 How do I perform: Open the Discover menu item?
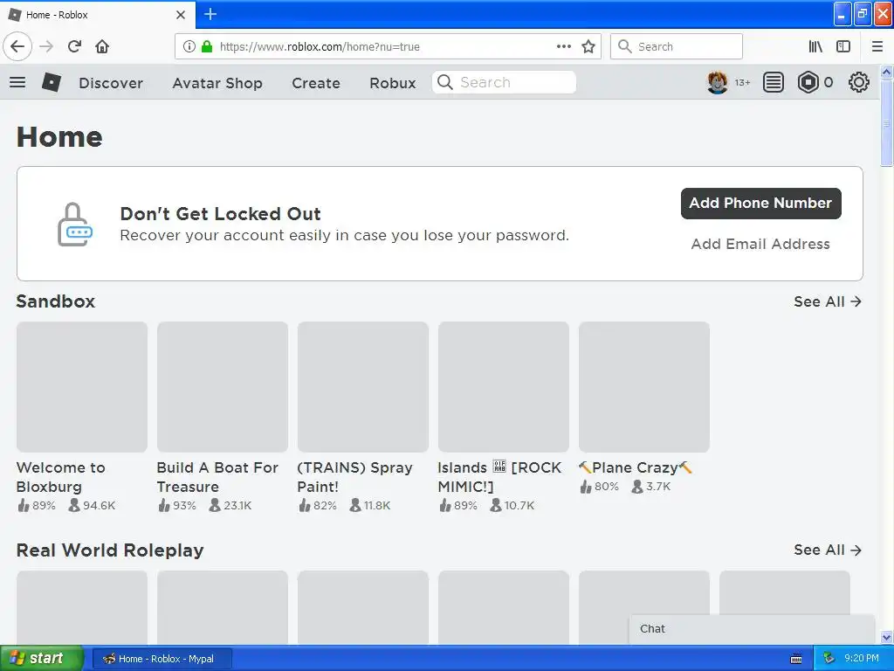click(111, 83)
